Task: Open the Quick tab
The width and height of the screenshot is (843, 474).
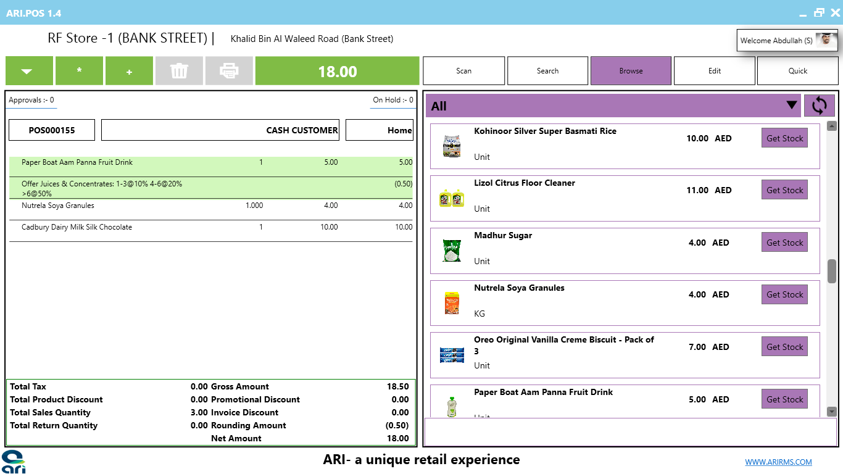Action: [798, 71]
